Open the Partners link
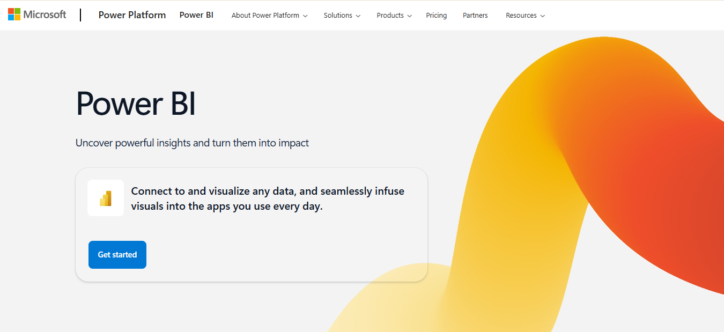 (x=475, y=16)
